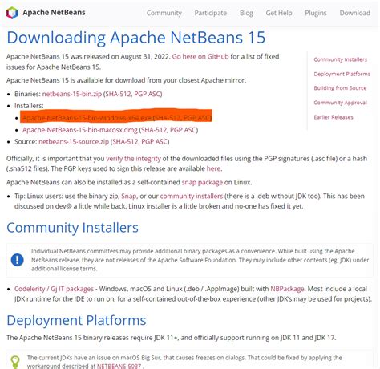Go to the Blog navigation item
Screen dimensions: 380x369
click(246, 13)
